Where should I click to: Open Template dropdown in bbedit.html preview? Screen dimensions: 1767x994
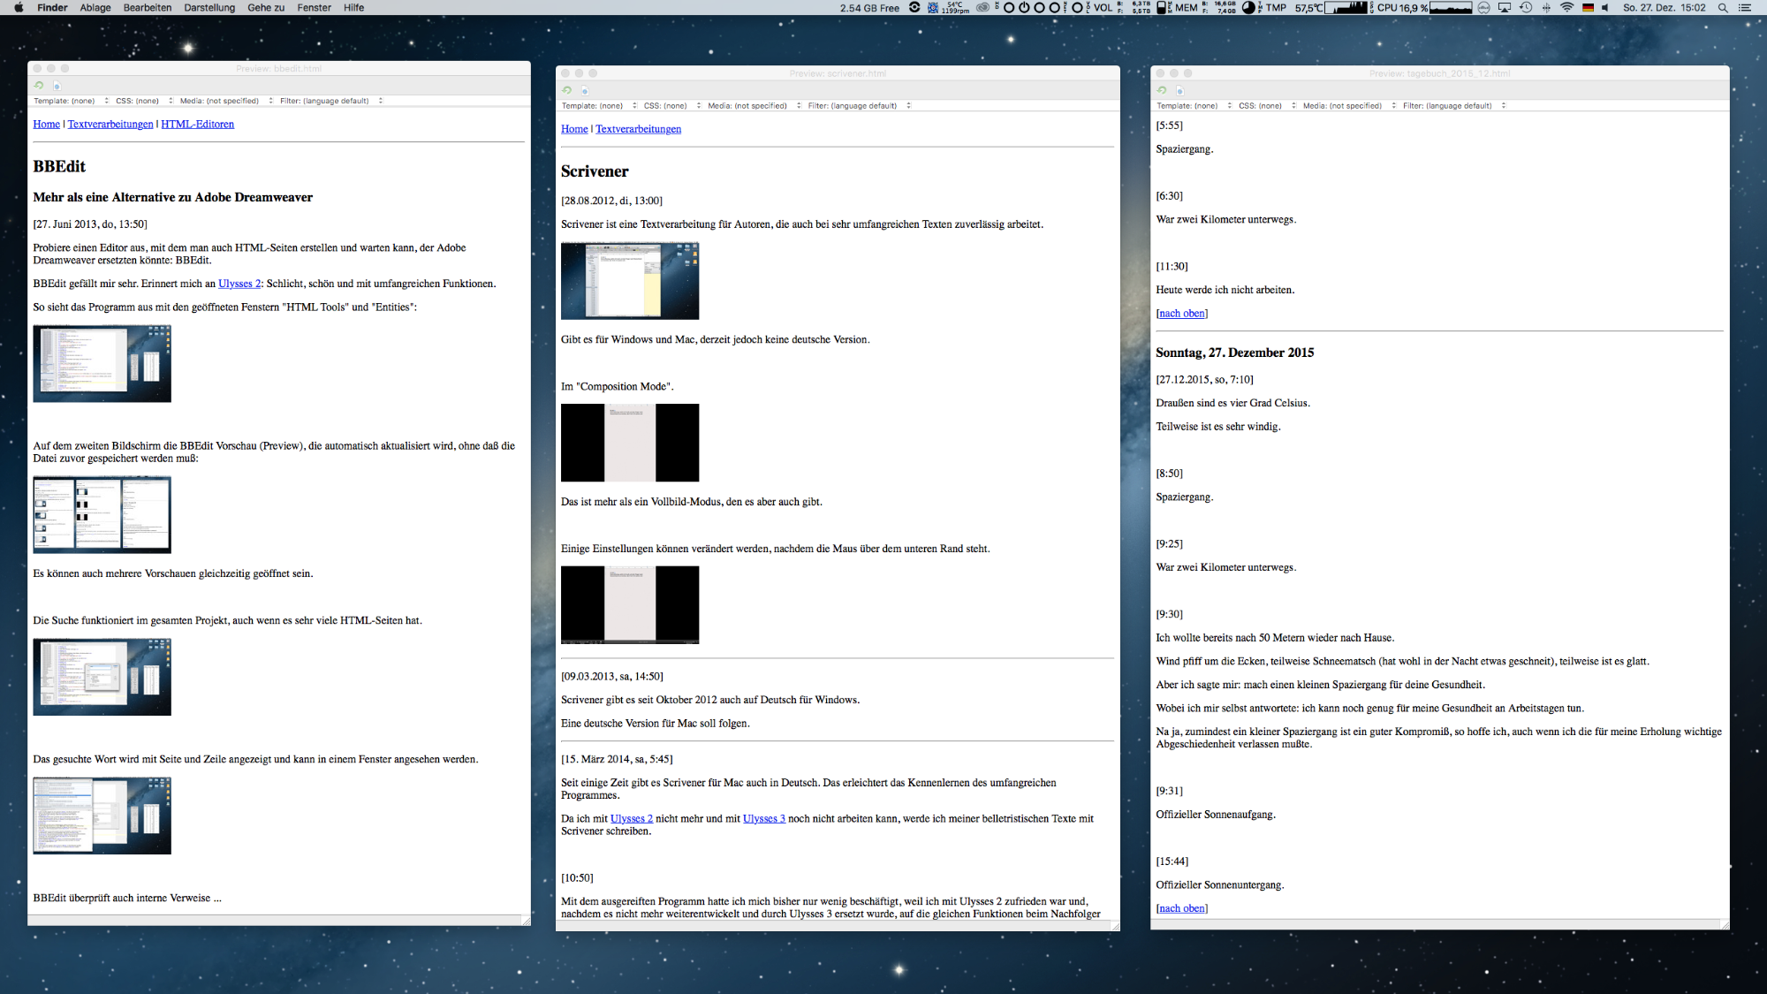point(72,101)
